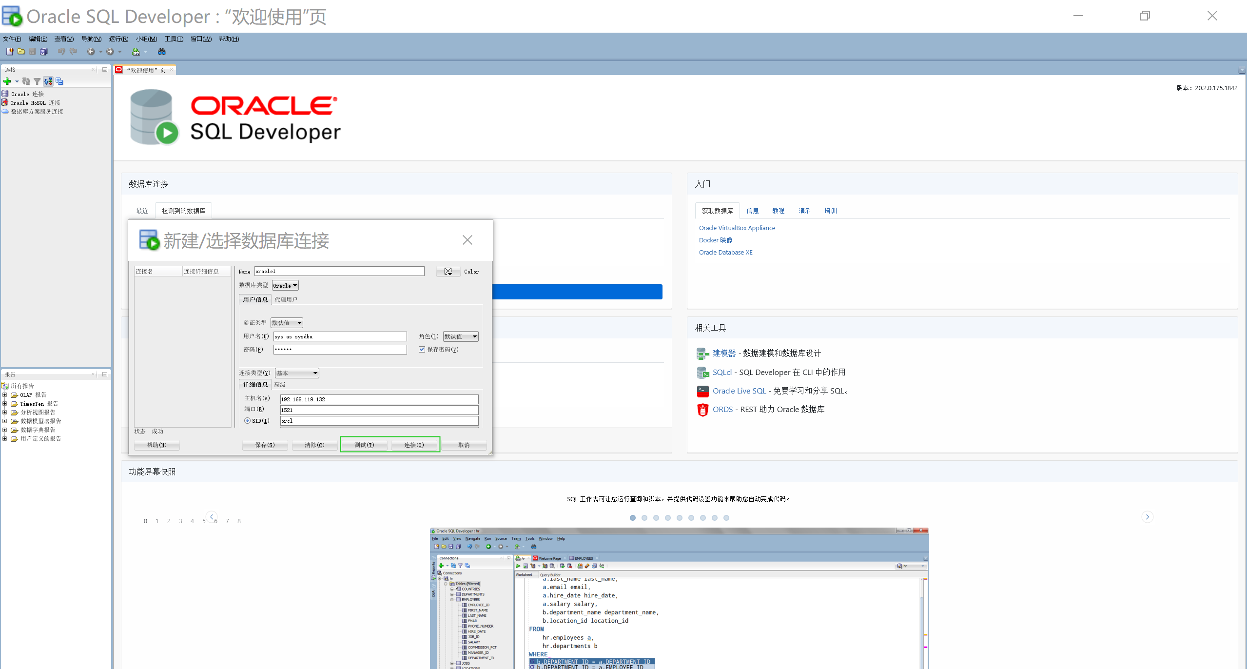Click the ORDS shield icon
Screen dimensions: 1247x669
pyautogui.click(x=702, y=410)
